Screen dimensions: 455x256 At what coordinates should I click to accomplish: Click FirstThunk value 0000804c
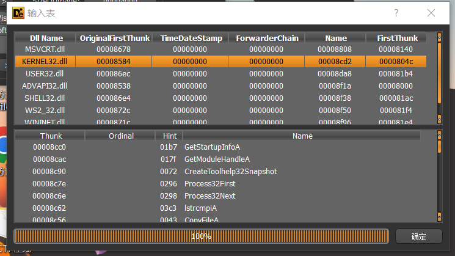pos(396,62)
